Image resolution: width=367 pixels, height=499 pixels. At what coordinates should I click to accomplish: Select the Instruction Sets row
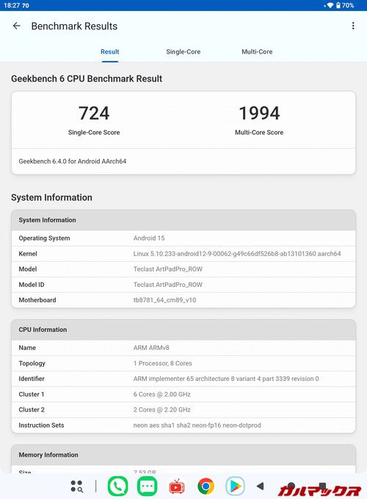click(x=183, y=425)
